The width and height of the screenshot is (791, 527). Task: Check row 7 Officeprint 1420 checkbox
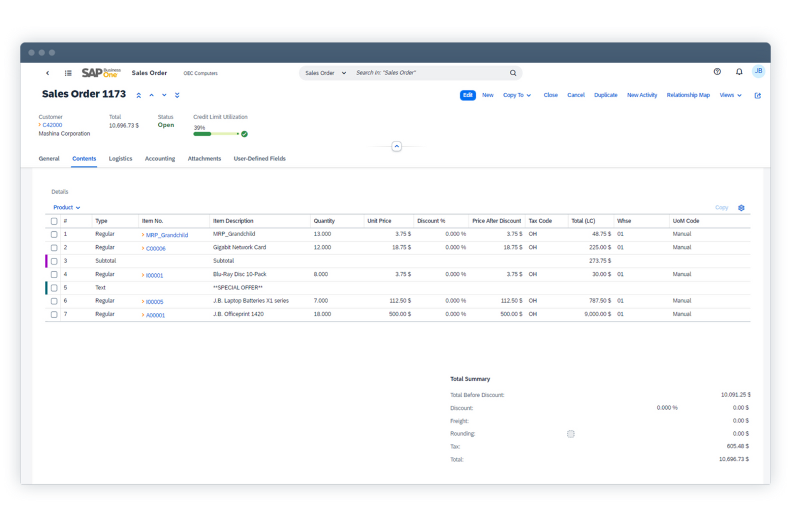point(54,314)
